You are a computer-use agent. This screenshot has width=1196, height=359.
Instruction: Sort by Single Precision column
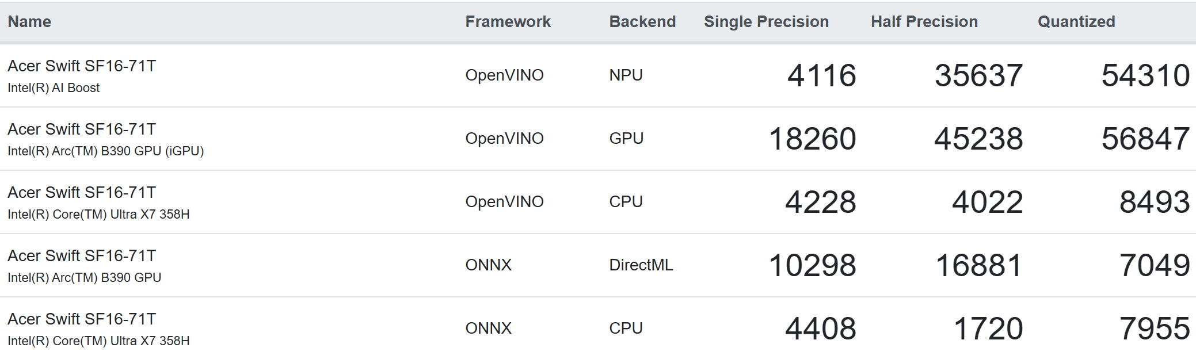tap(766, 22)
